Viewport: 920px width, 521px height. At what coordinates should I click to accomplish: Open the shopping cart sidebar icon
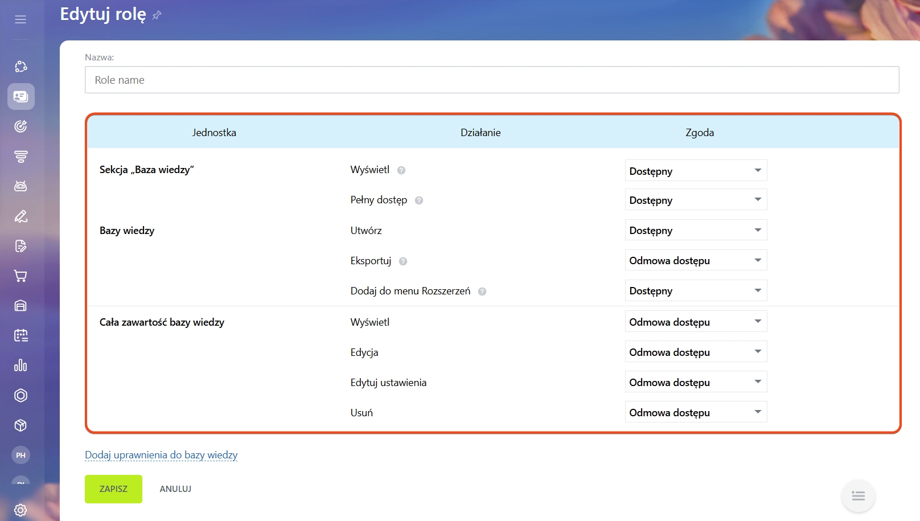point(20,276)
